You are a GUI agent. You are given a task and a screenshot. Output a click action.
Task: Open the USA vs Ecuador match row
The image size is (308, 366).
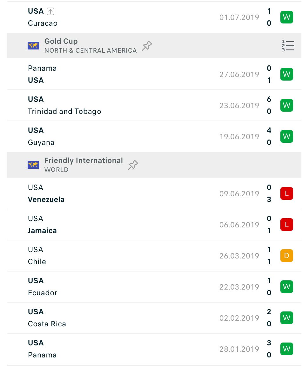coord(154,287)
